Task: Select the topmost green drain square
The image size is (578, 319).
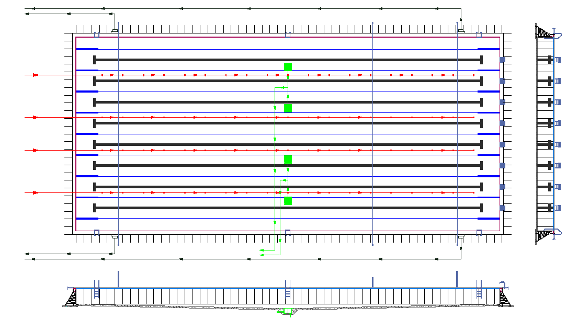Action: tap(288, 66)
